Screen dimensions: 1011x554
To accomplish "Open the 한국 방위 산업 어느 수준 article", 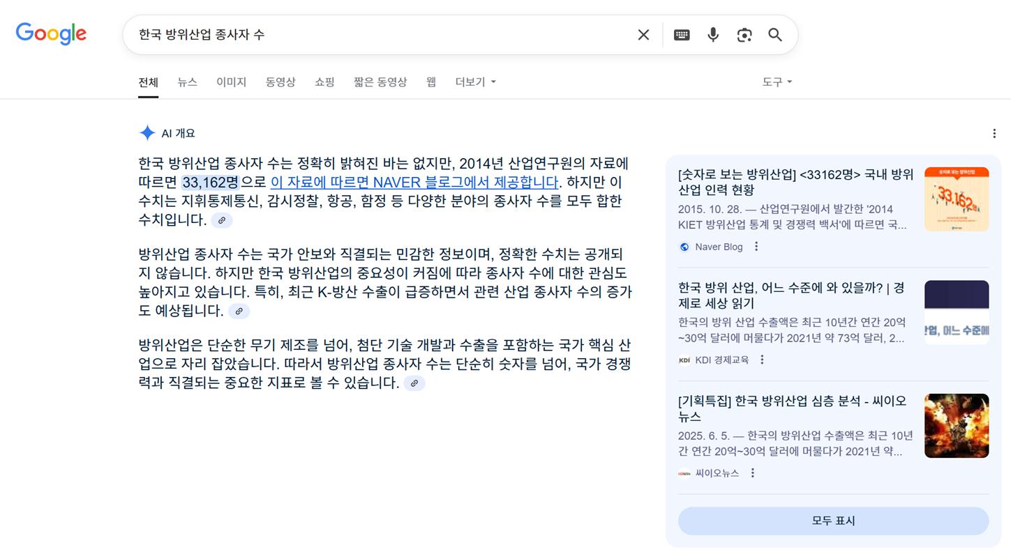I will (791, 295).
